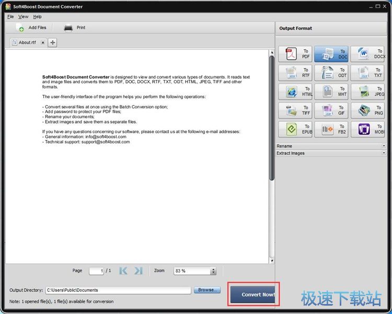
Task: Open the Help menu
Action: click(37, 17)
